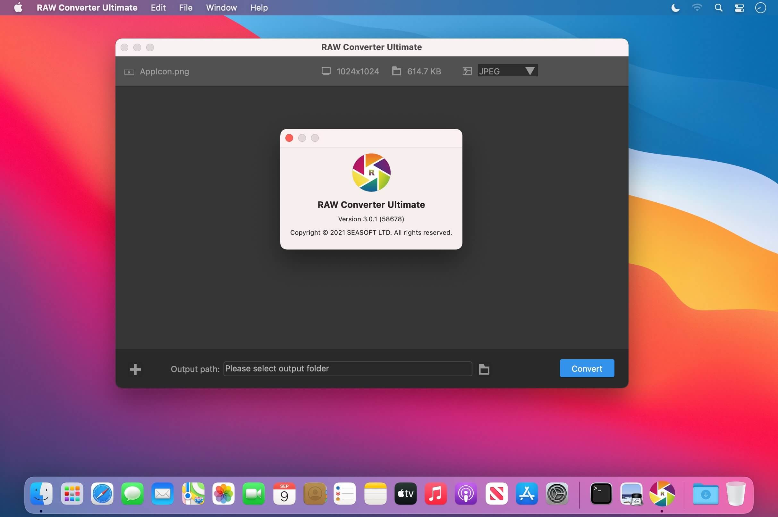Open the RAW Converter Ultimate app menu
The image size is (778, 517).
(87, 8)
